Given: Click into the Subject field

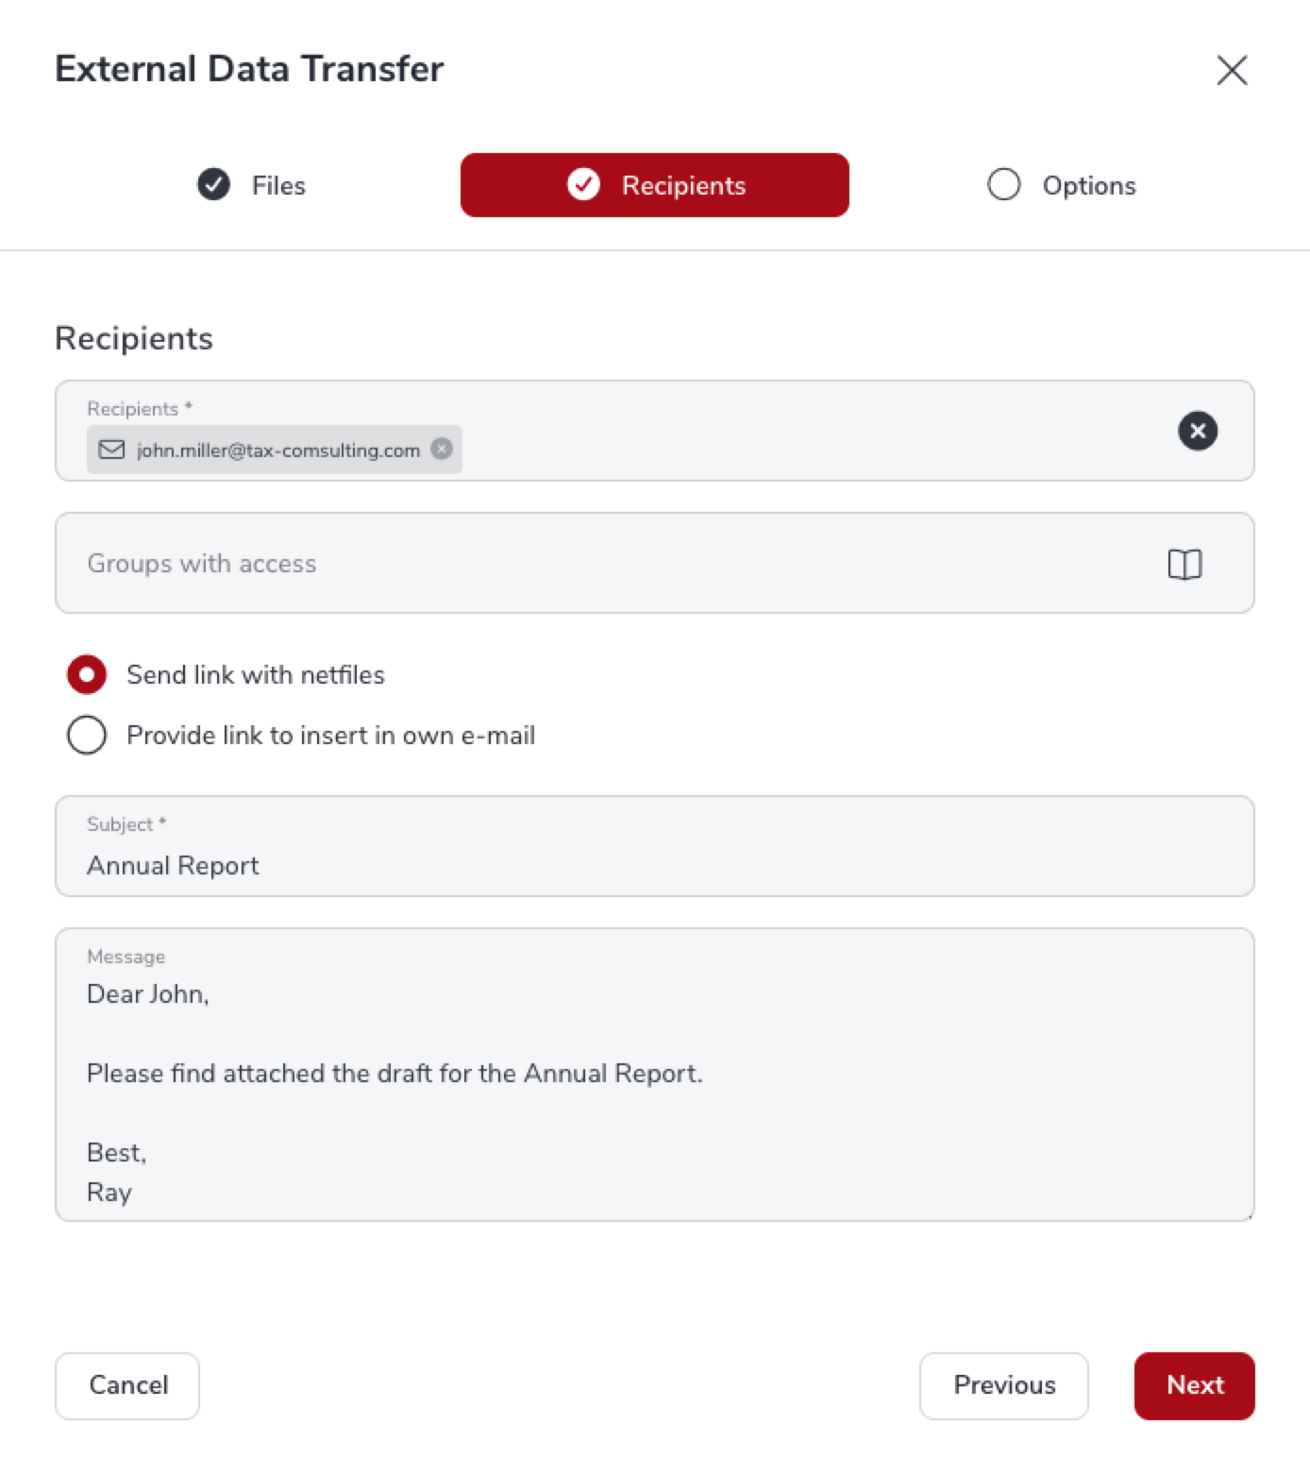Looking at the screenshot, I should (654, 864).
